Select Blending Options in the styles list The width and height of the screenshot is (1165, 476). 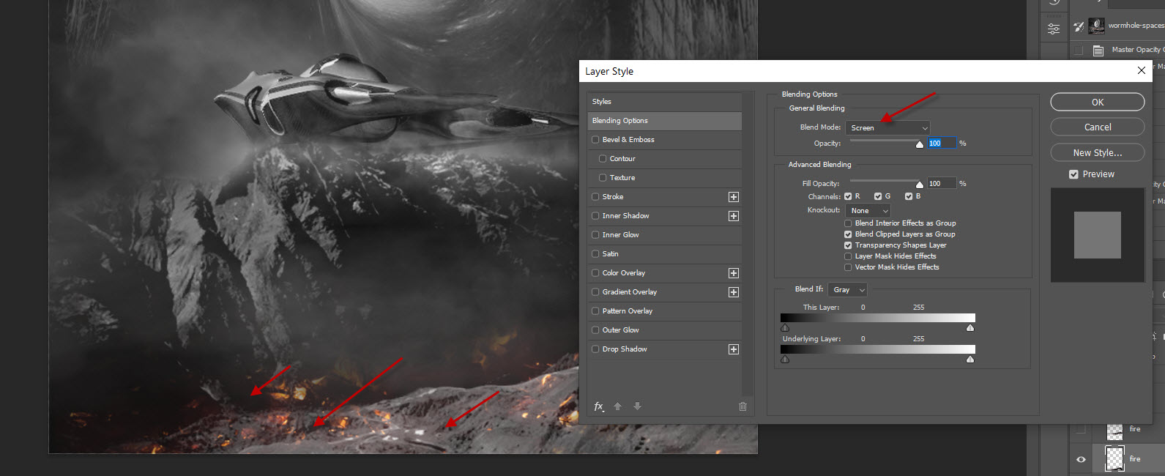pyautogui.click(x=663, y=121)
